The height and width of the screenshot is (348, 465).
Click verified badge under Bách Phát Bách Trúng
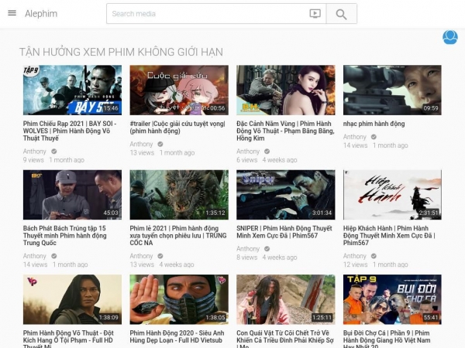(53, 256)
